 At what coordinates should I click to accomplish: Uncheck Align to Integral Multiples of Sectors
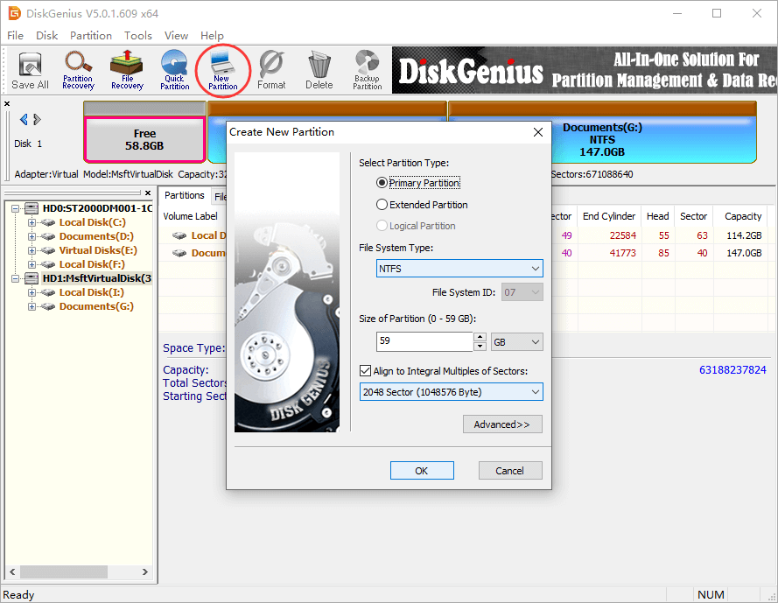coord(366,371)
